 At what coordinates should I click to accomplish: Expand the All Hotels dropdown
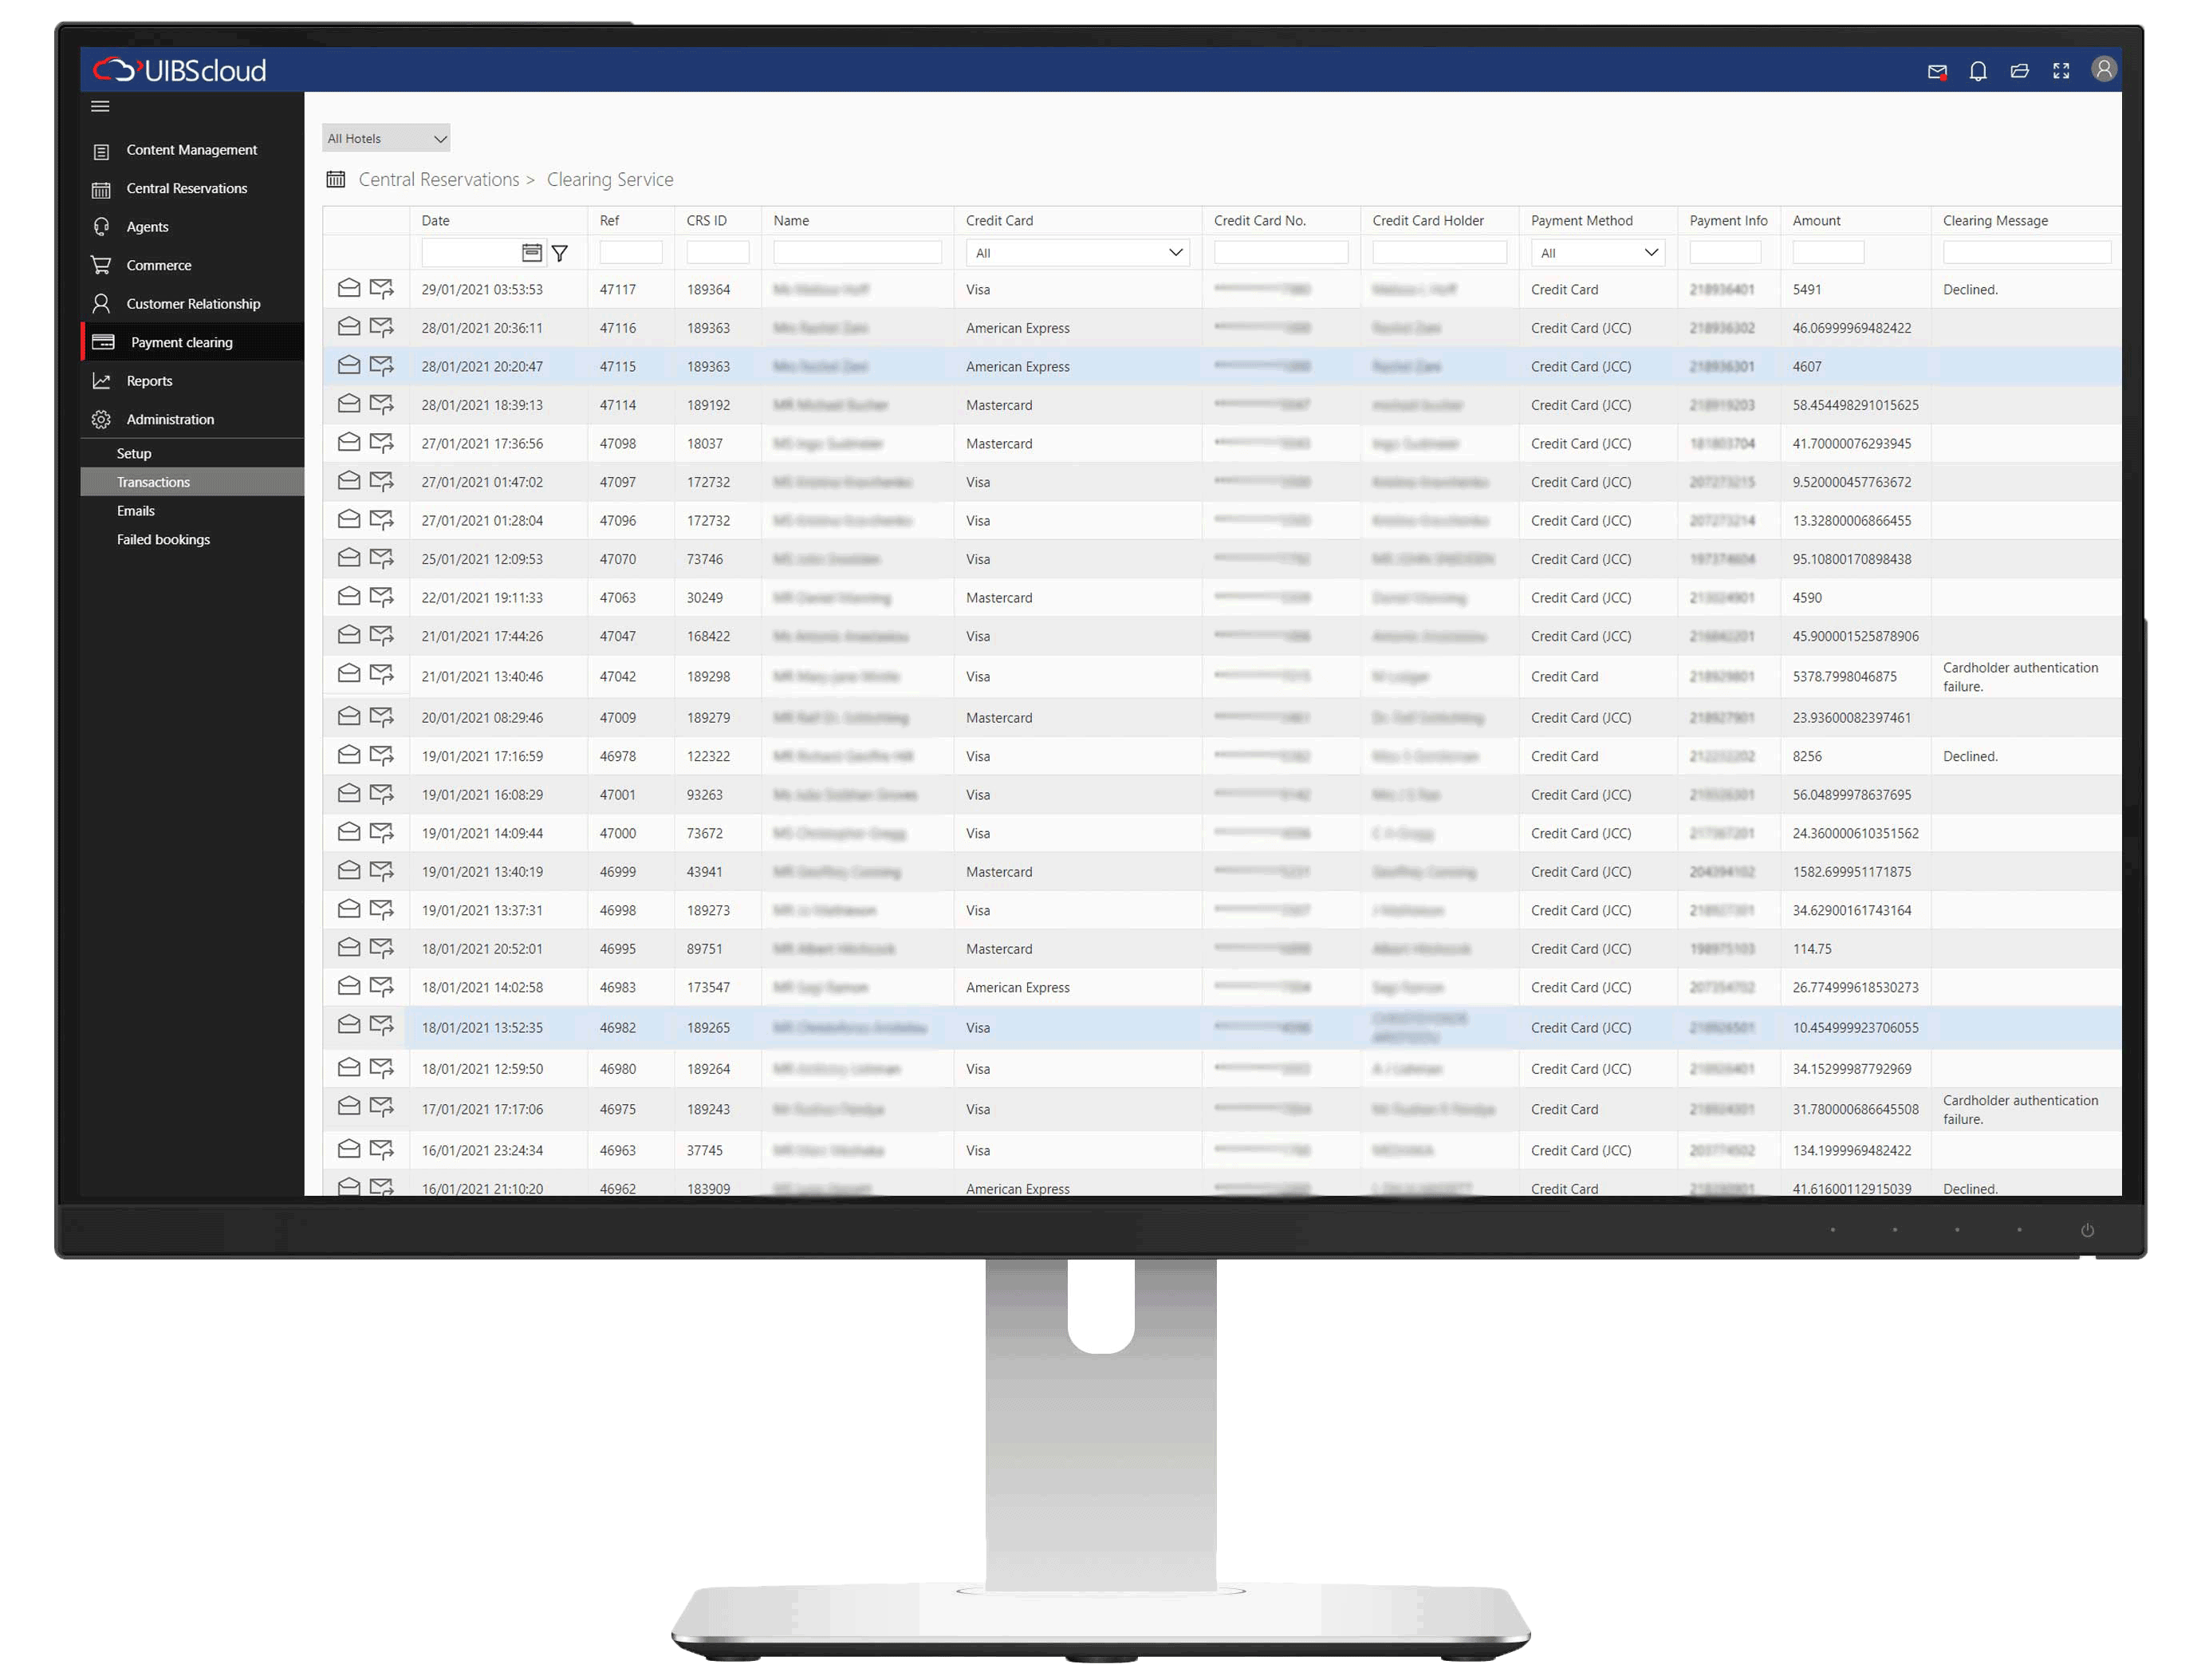coord(386,138)
